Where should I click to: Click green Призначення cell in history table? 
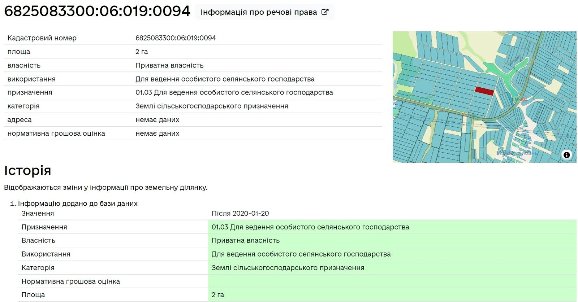310,227
